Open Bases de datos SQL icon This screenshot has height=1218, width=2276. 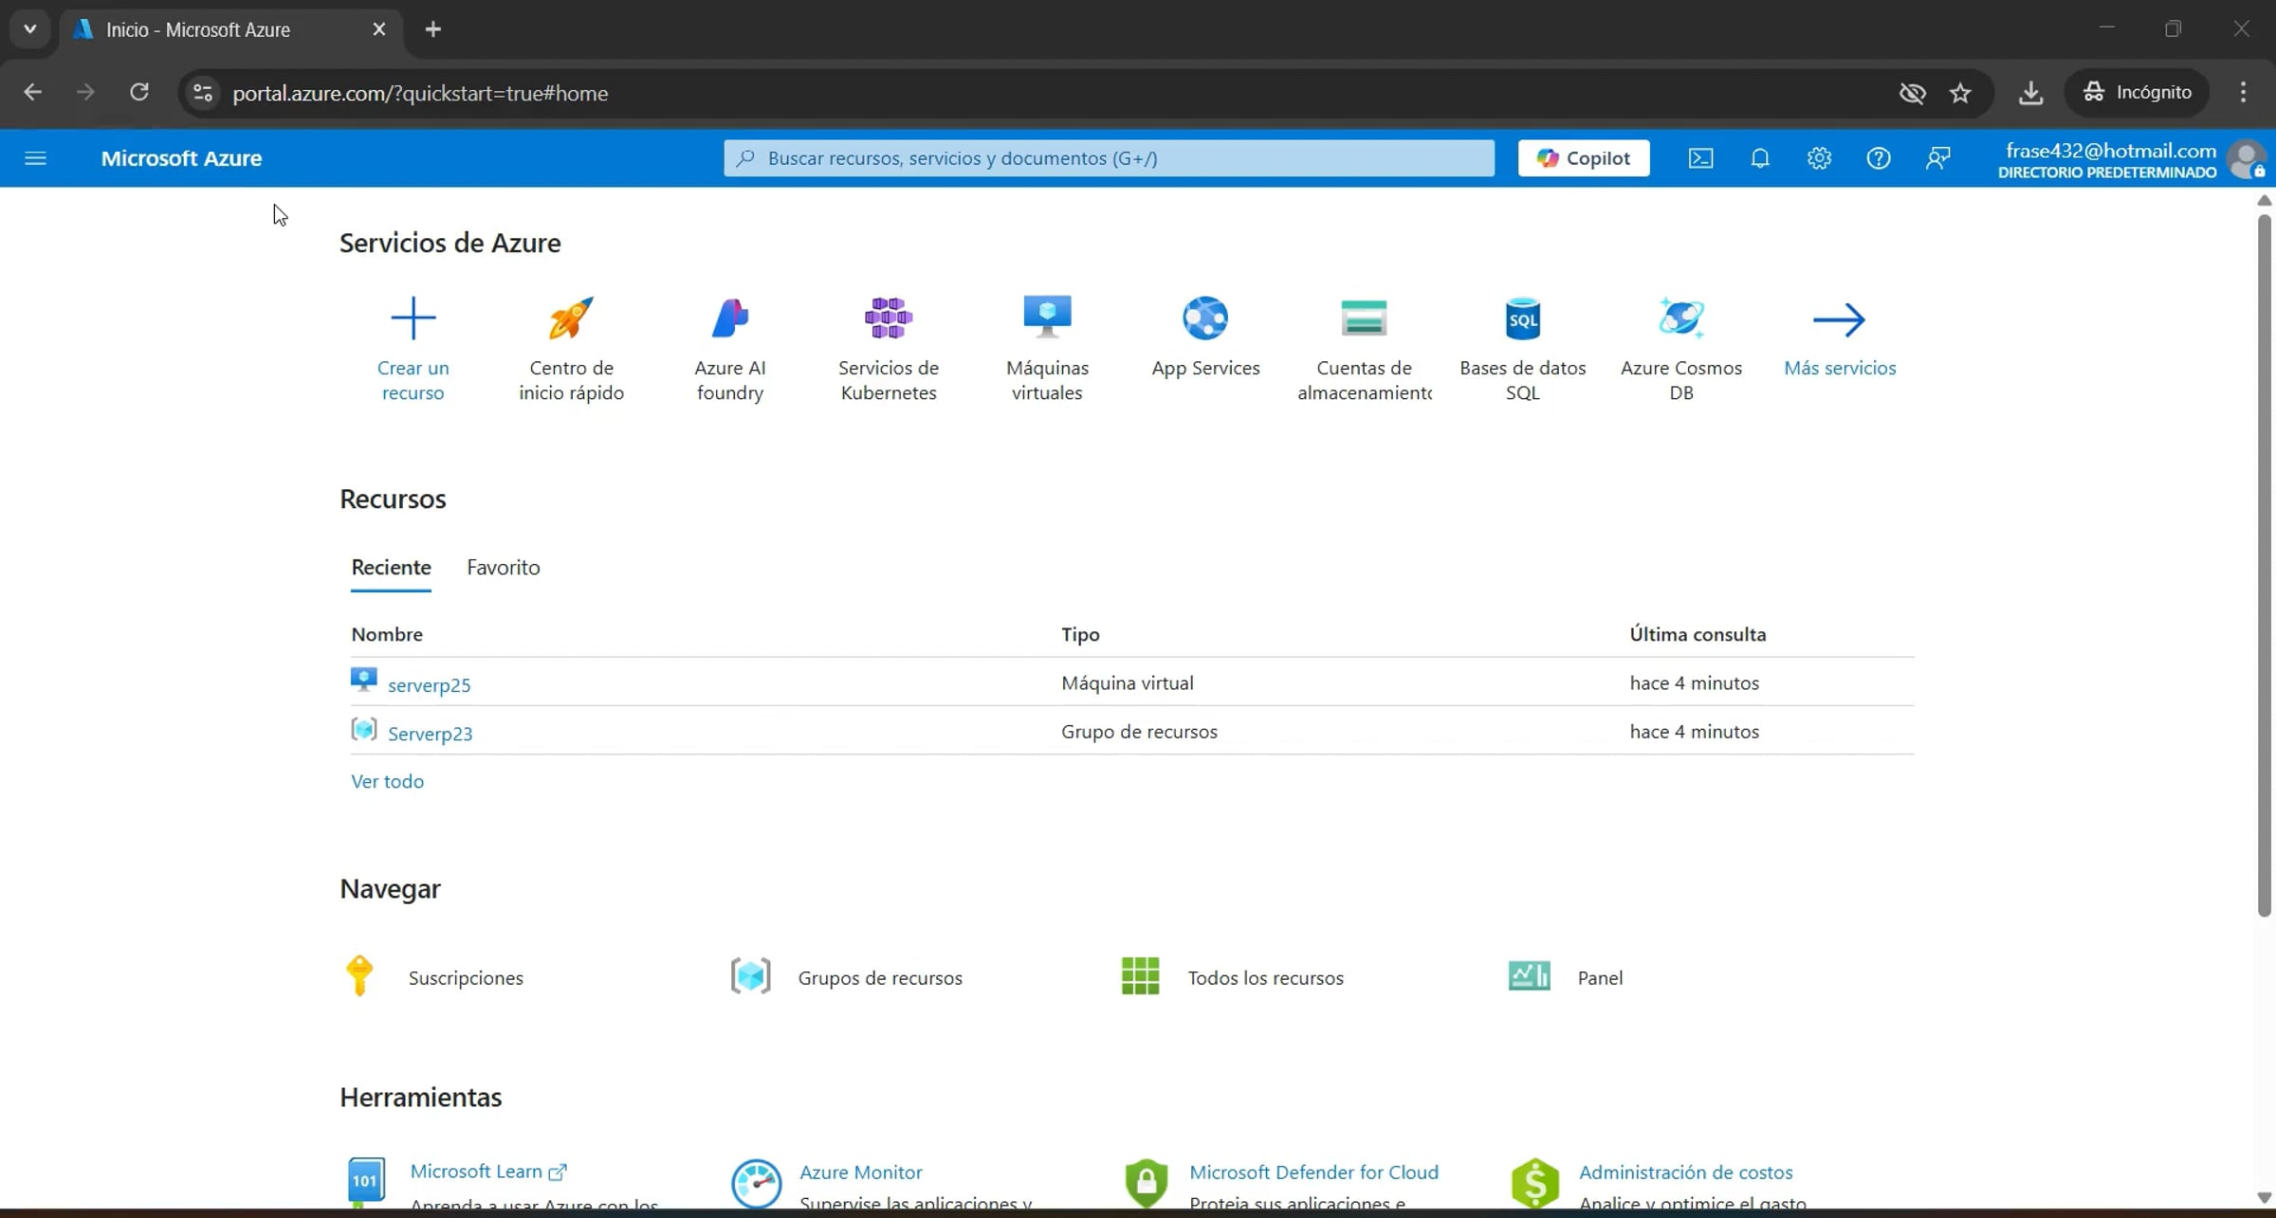point(1522,318)
